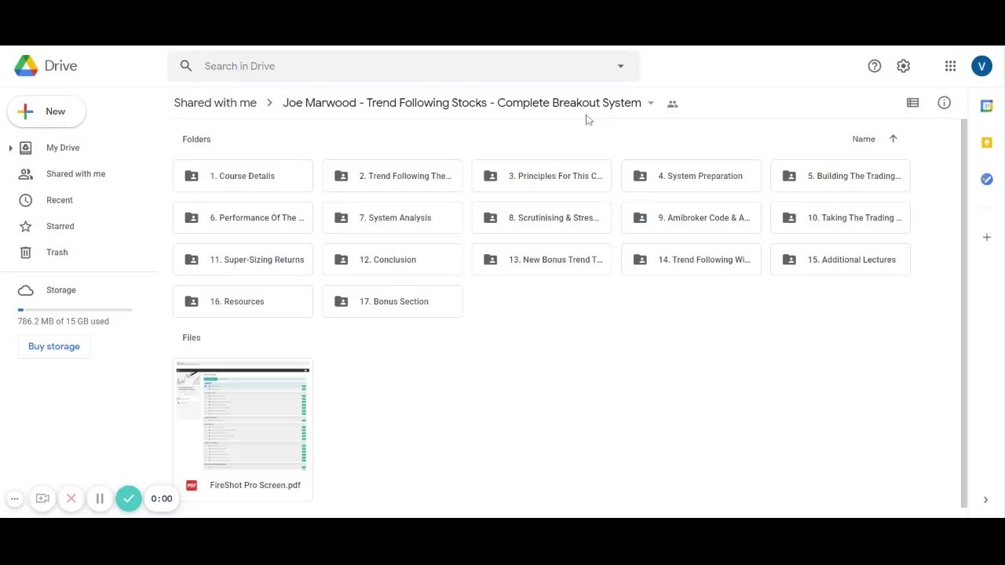
Task: Click the Name sort label
Action: click(864, 139)
